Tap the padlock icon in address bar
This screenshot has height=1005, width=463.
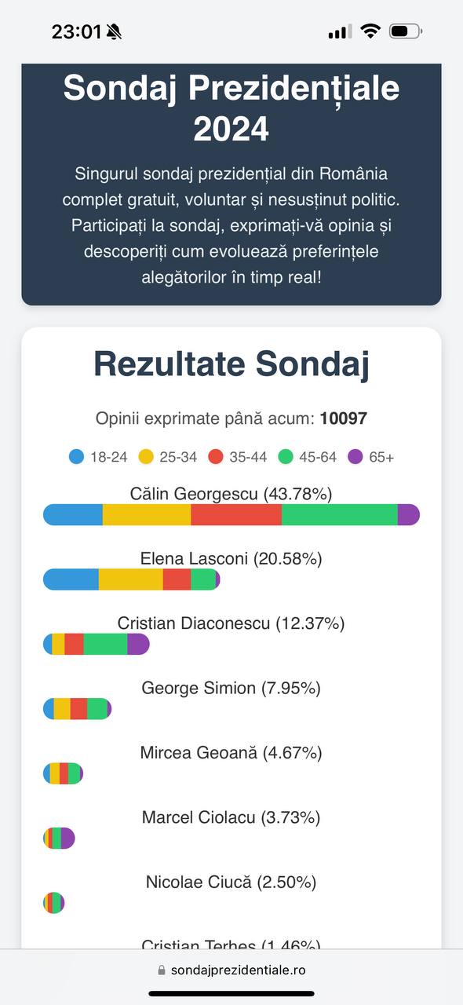(x=162, y=970)
